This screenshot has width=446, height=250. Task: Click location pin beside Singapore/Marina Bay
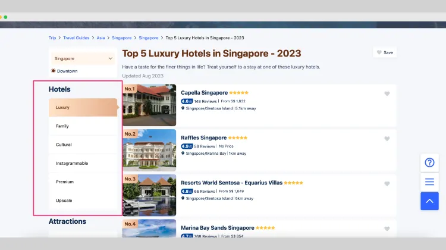click(x=183, y=153)
